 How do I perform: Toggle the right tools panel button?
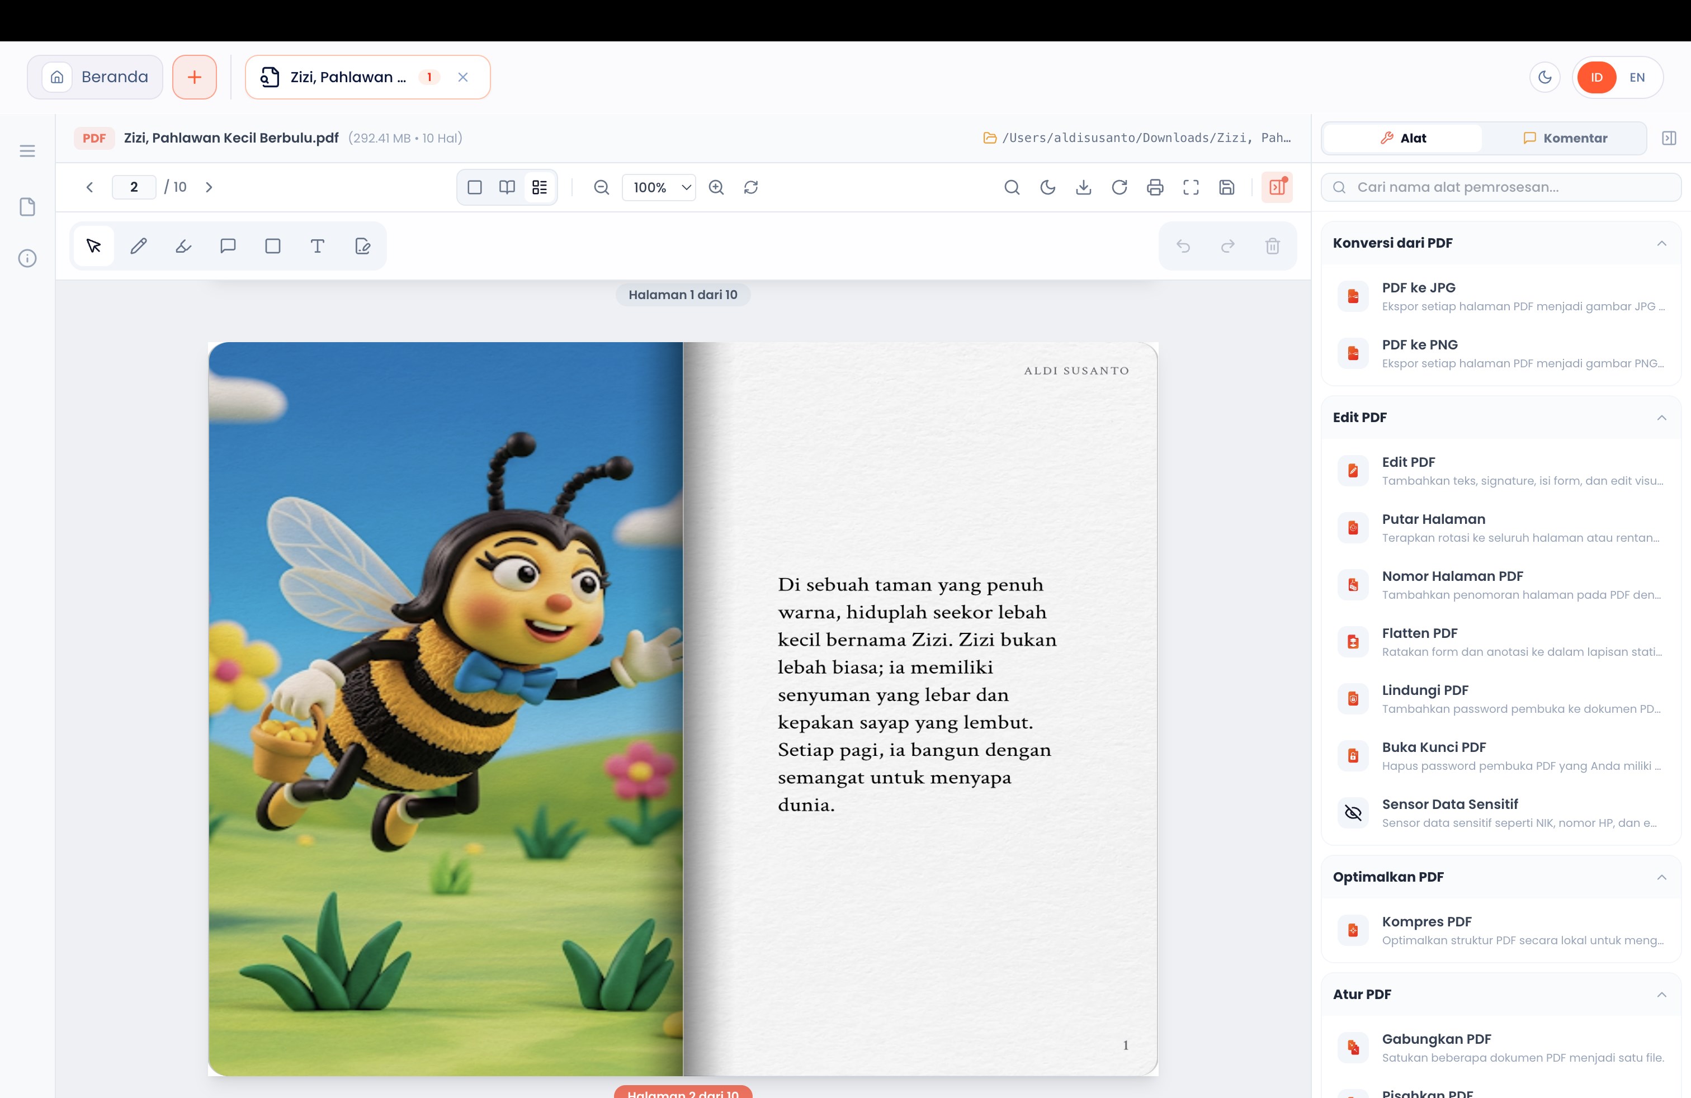click(x=1277, y=187)
